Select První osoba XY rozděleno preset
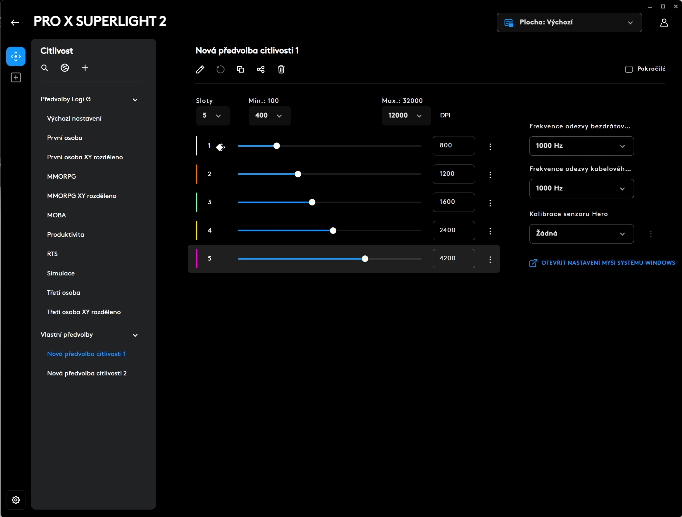The width and height of the screenshot is (682, 517). (85, 157)
